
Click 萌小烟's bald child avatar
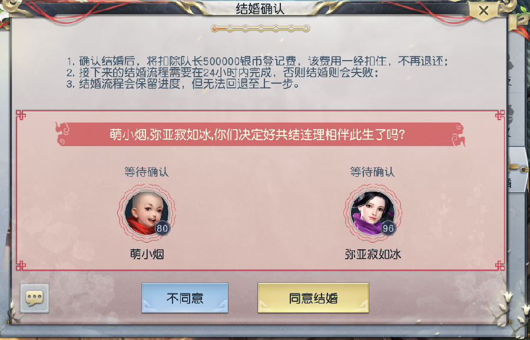[x=147, y=213]
